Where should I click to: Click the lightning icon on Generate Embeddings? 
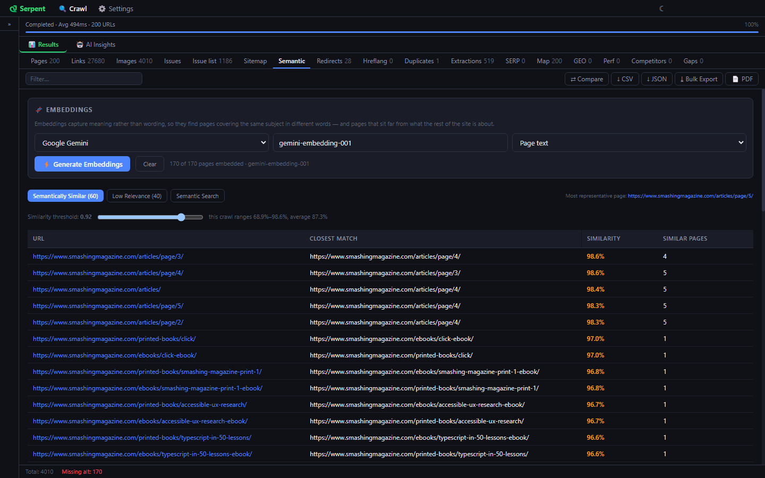(x=47, y=164)
